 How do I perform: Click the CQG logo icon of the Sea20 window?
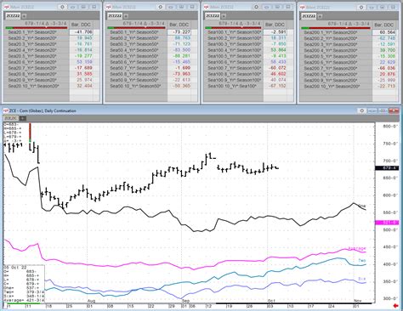[x=7, y=7]
